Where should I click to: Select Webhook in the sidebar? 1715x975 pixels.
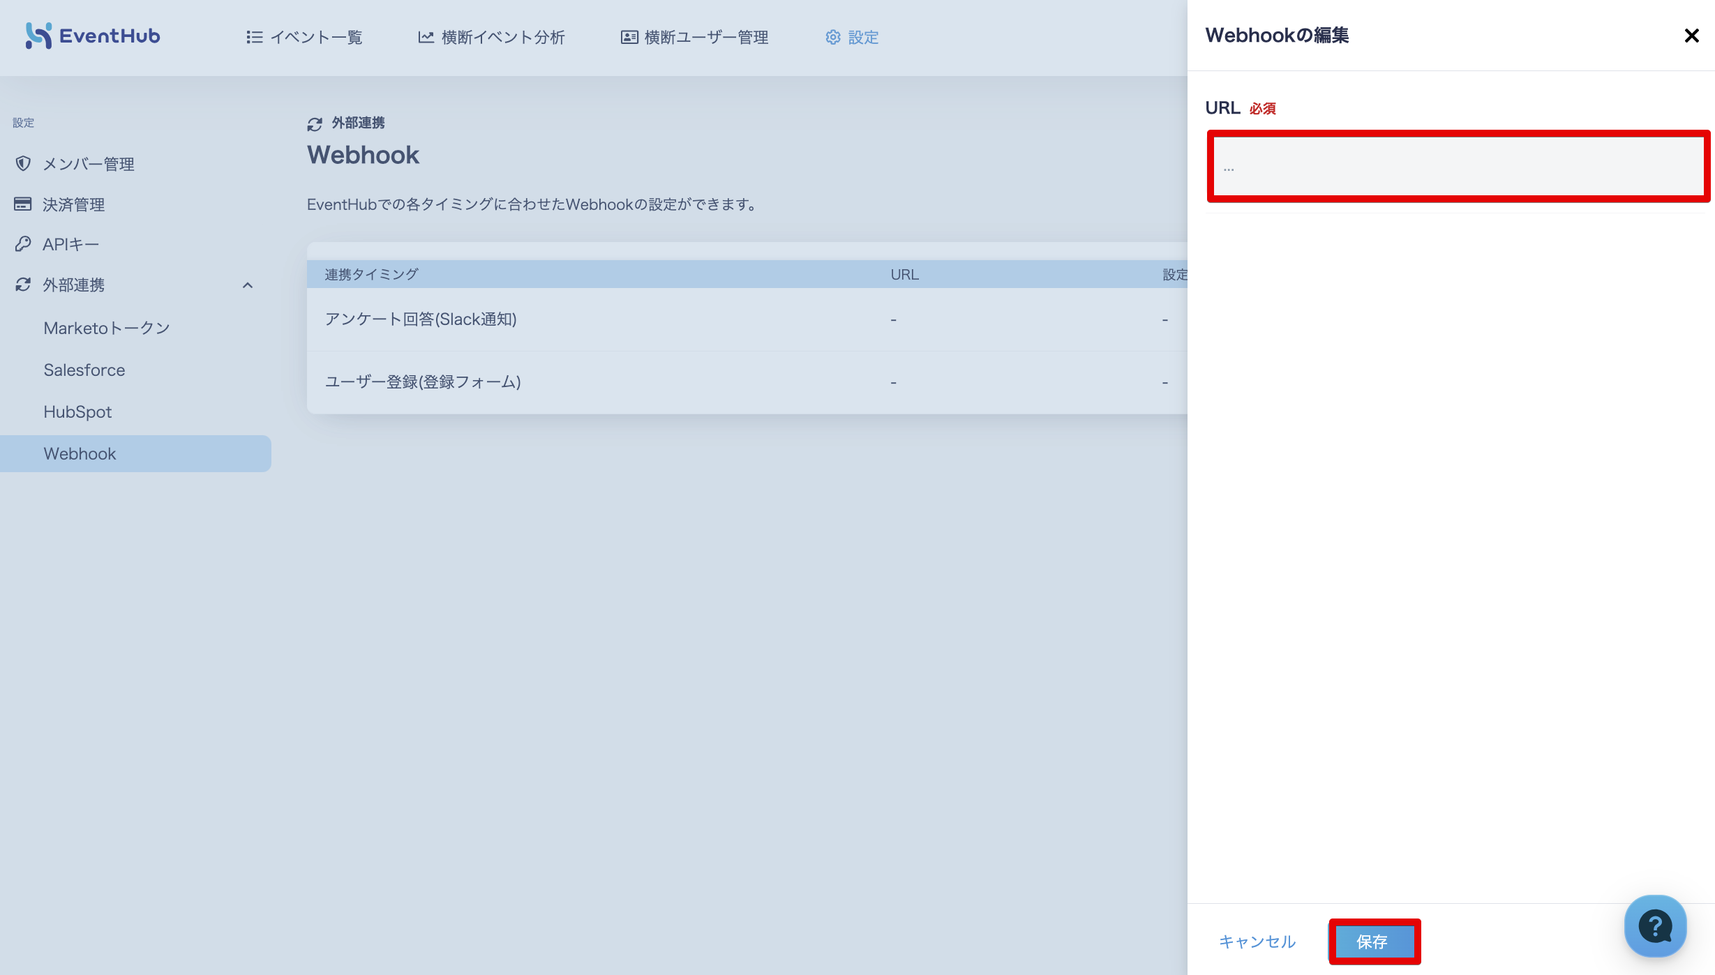135,453
